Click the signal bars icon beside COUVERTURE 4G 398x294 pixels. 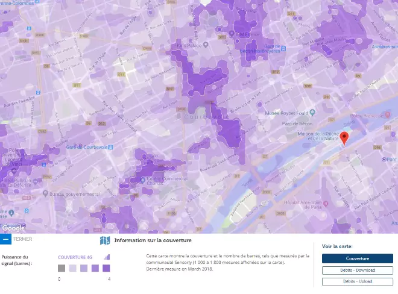point(107,257)
